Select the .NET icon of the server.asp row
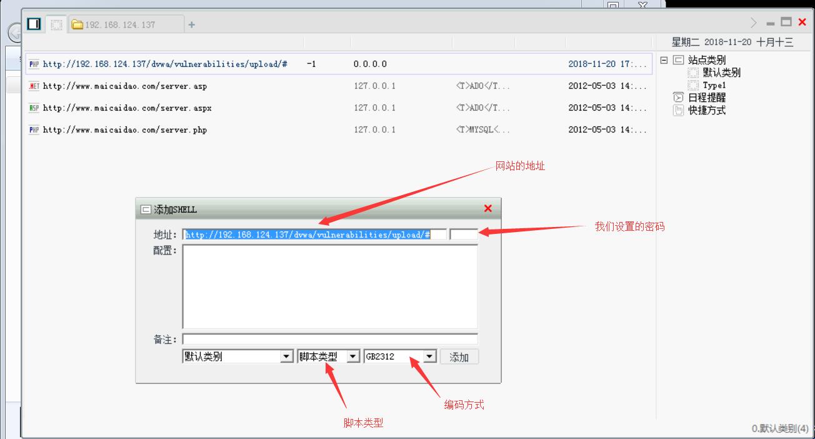 tap(34, 86)
